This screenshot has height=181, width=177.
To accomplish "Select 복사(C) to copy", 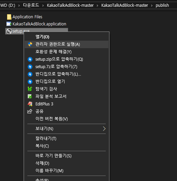I will 67,146.
